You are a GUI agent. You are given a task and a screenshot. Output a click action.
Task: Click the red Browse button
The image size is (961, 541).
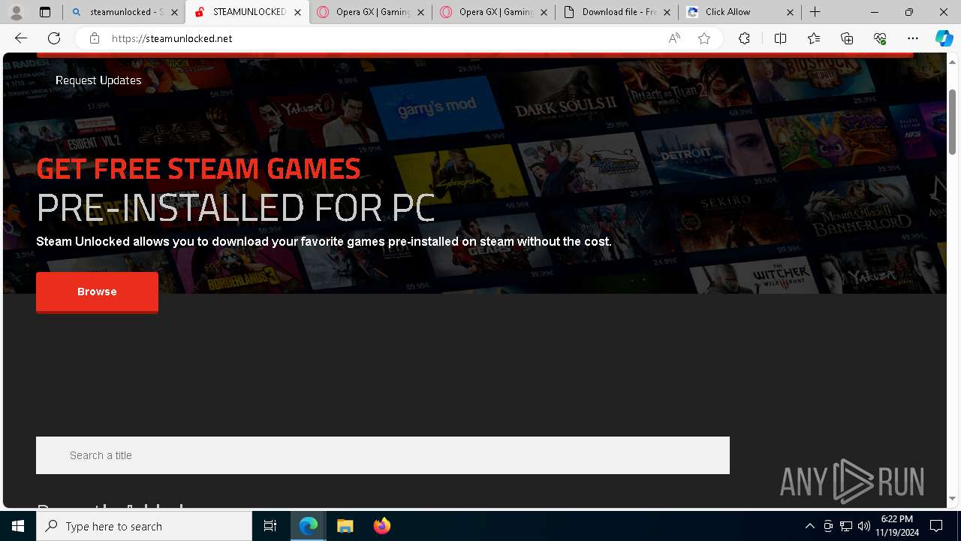(x=97, y=292)
